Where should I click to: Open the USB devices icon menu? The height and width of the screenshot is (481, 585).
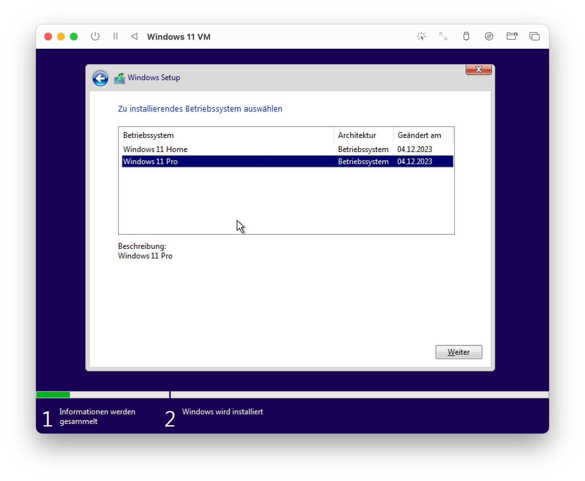(466, 36)
